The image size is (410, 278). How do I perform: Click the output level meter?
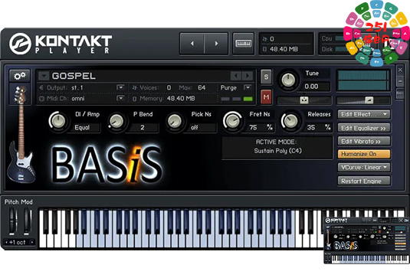pyautogui.click(x=363, y=80)
